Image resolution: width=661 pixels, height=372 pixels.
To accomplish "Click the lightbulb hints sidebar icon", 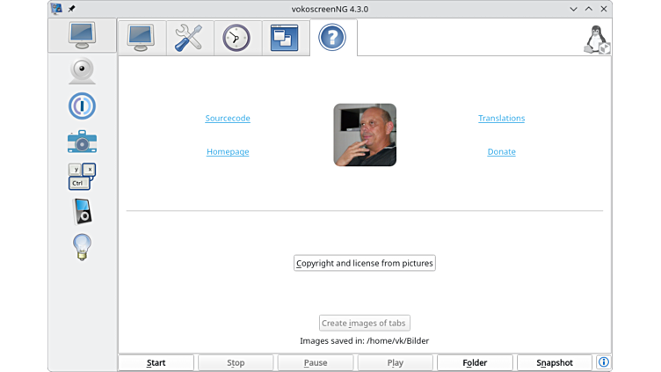I will tap(82, 247).
